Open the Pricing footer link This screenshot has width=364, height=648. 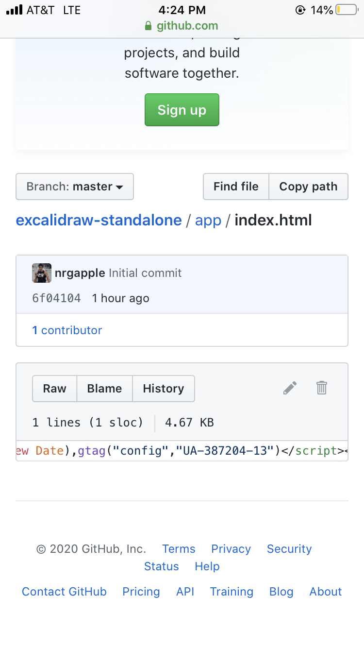point(141,592)
